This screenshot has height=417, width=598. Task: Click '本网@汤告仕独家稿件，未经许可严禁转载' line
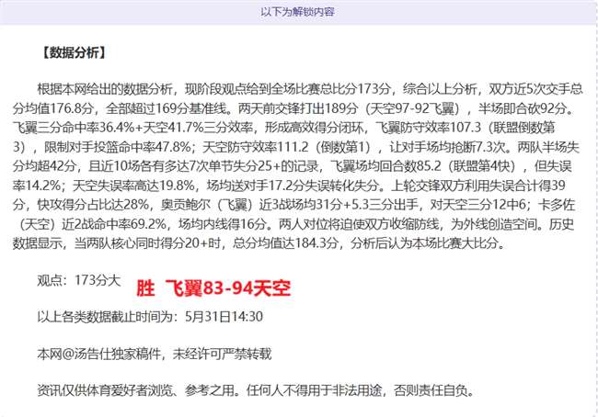[154, 354]
